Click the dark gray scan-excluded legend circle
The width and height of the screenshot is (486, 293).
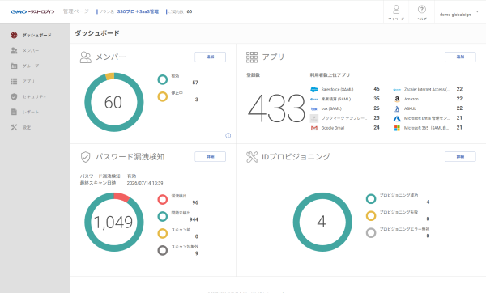tap(163, 250)
